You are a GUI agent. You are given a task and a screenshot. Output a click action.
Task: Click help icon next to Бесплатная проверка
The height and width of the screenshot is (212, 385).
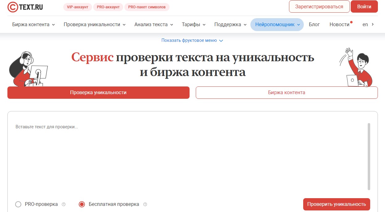145,204
